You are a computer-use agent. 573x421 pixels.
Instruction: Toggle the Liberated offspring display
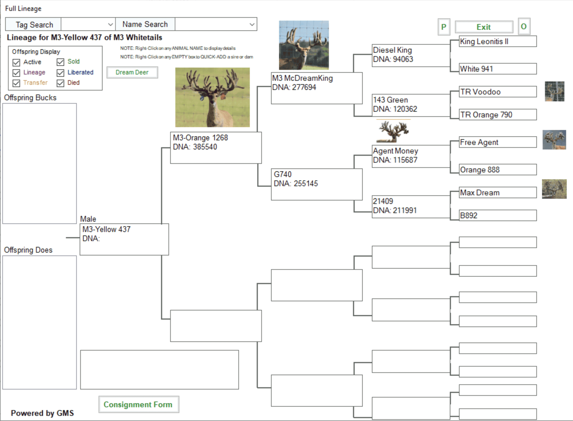click(x=60, y=72)
